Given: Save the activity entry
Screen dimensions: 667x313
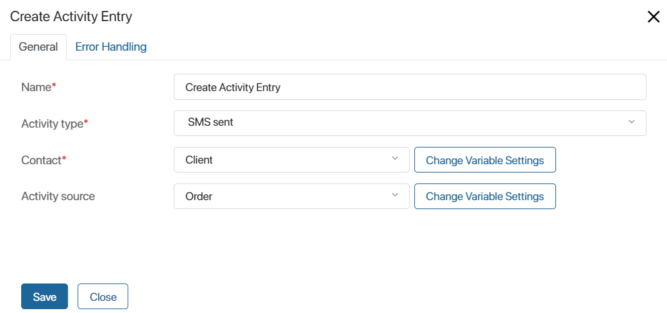Looking at the screenshot, I should (x=45, y=296).
